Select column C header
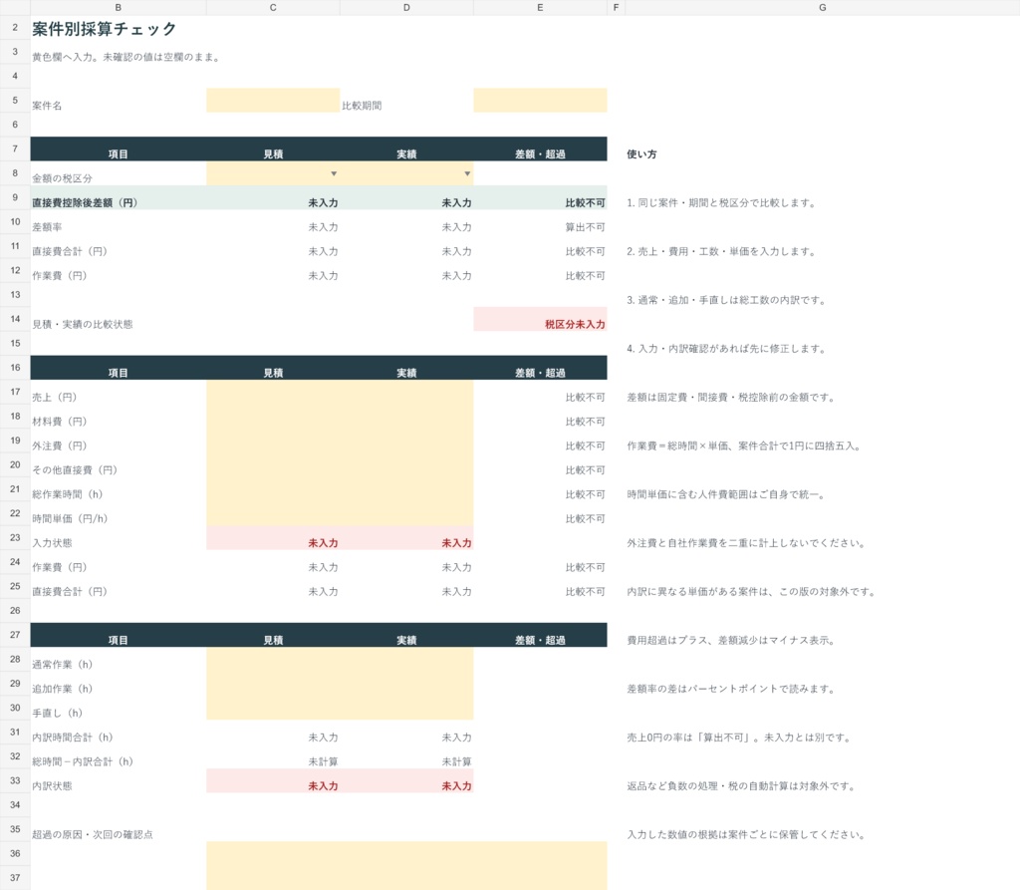1020x890 pixels. coord(273,8)
